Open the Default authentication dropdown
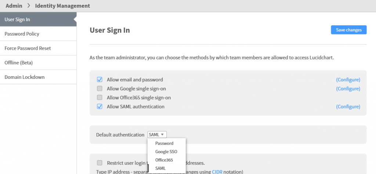Image resolution: width=376 pixels, height=174 pixels. [x=157, y=134]
